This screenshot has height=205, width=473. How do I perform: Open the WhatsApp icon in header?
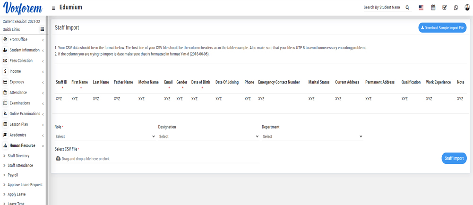coord(456,8)
